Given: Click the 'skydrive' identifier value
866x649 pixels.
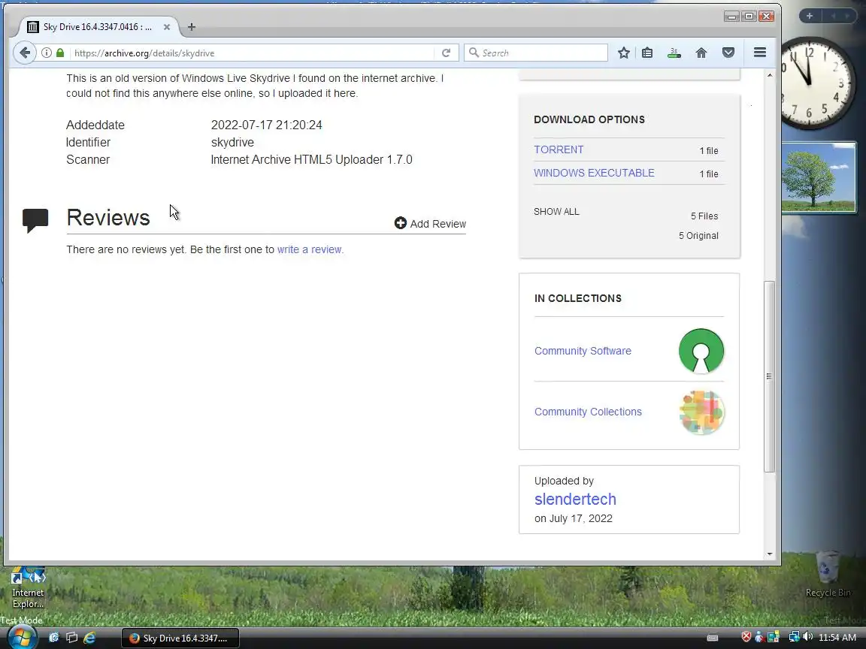Looking at the screenshot, I should click(232, 143).
